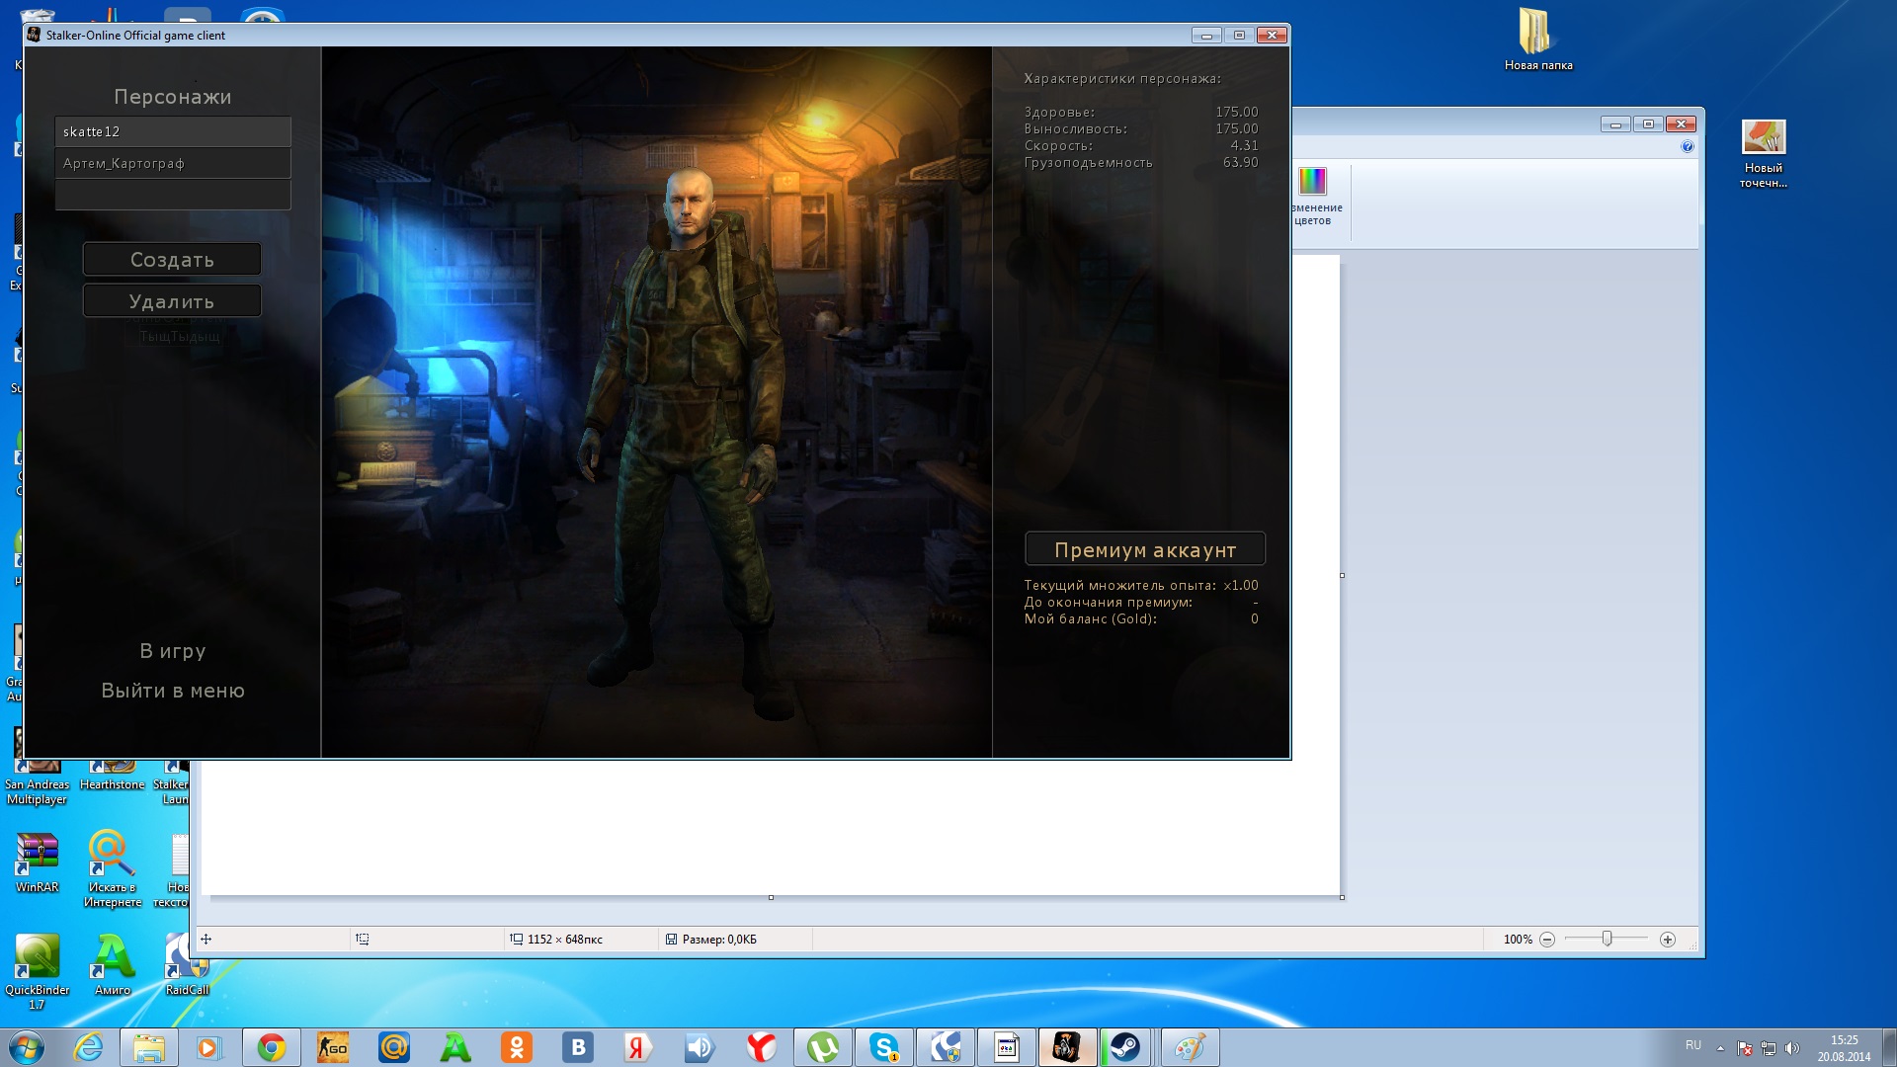
Task: Click the Paint zoom slider handle
Action: pyautogui.click(x=1607, y=939)
